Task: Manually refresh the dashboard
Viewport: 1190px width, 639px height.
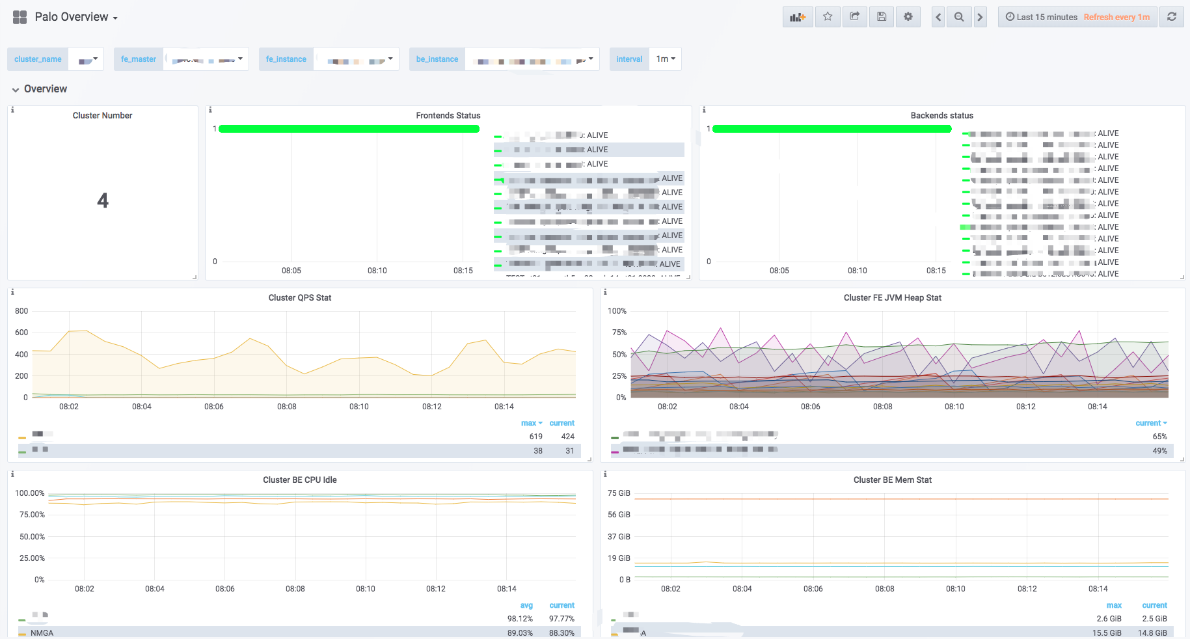Action: [1171, 16]
